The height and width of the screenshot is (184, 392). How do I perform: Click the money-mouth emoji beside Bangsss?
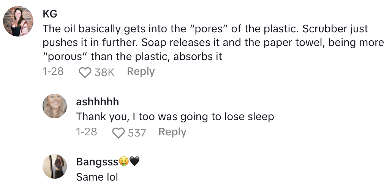pos(124,162)
